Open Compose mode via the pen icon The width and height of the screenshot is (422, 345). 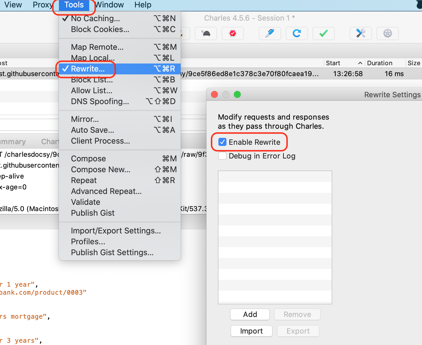(x=270, y=33)
